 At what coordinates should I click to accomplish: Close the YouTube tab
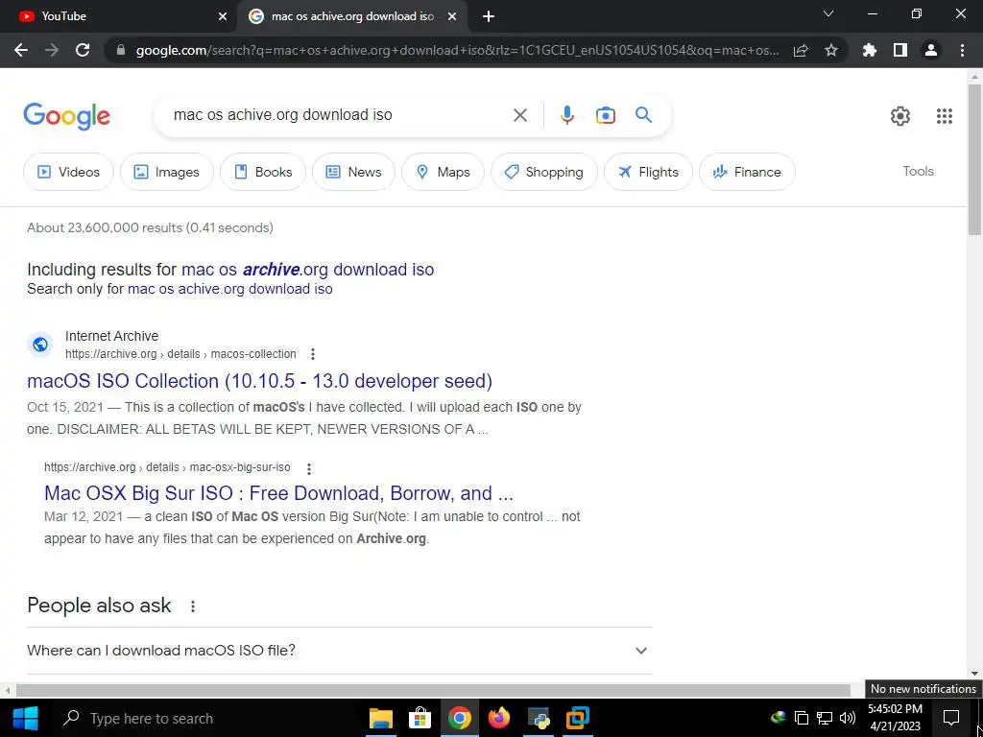(223, 16)
